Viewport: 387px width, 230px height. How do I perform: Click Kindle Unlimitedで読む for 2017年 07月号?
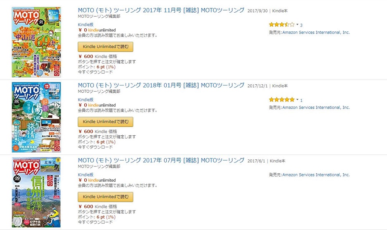(x=106, y=197)
